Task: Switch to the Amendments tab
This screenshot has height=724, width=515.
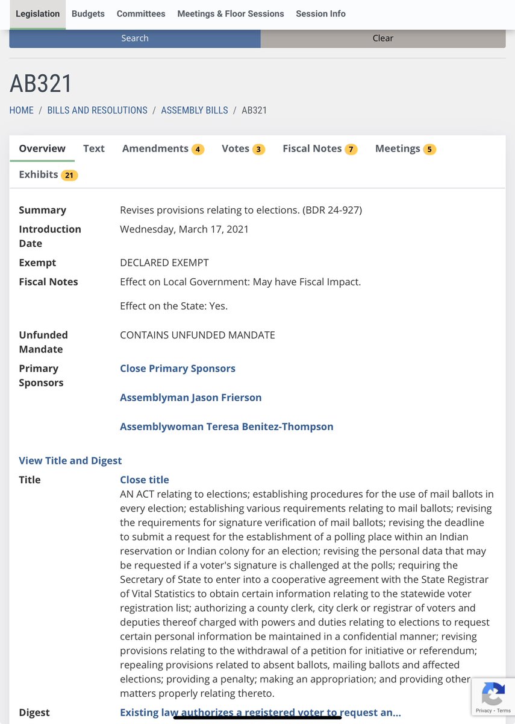Action: pos(163,148)
